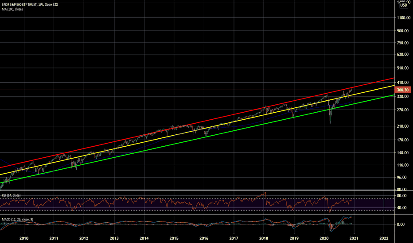Screen dimensions: 413x243
Task: Click the MACD (12, 26, close, 9) label
Action: point(17,219)
